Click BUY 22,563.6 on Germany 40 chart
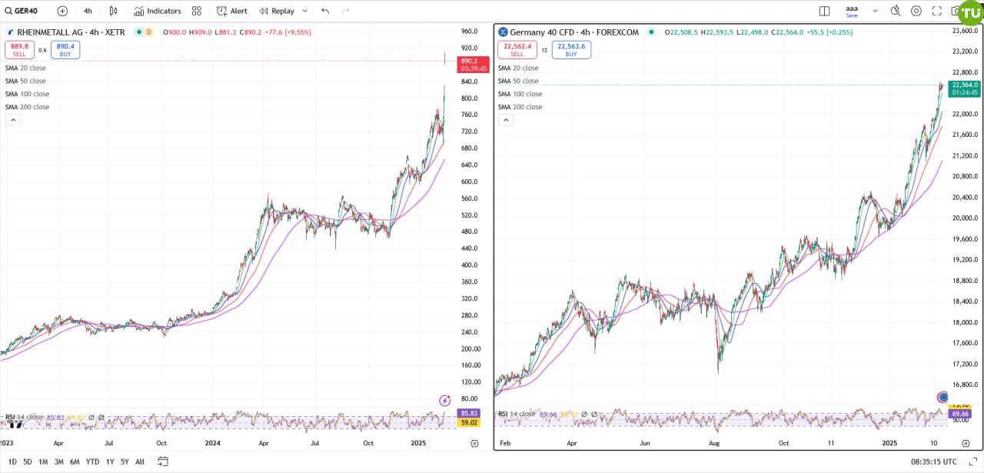This screenshot has height=473, width=984. pyautogui.click(x=571, y=50)
